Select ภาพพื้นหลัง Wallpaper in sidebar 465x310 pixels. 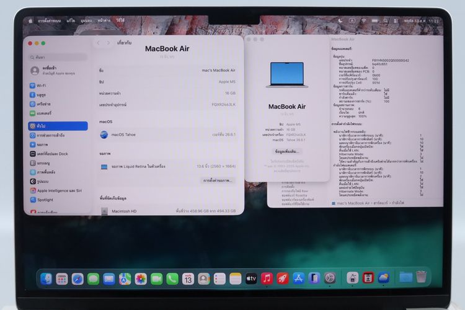point(58,172)
